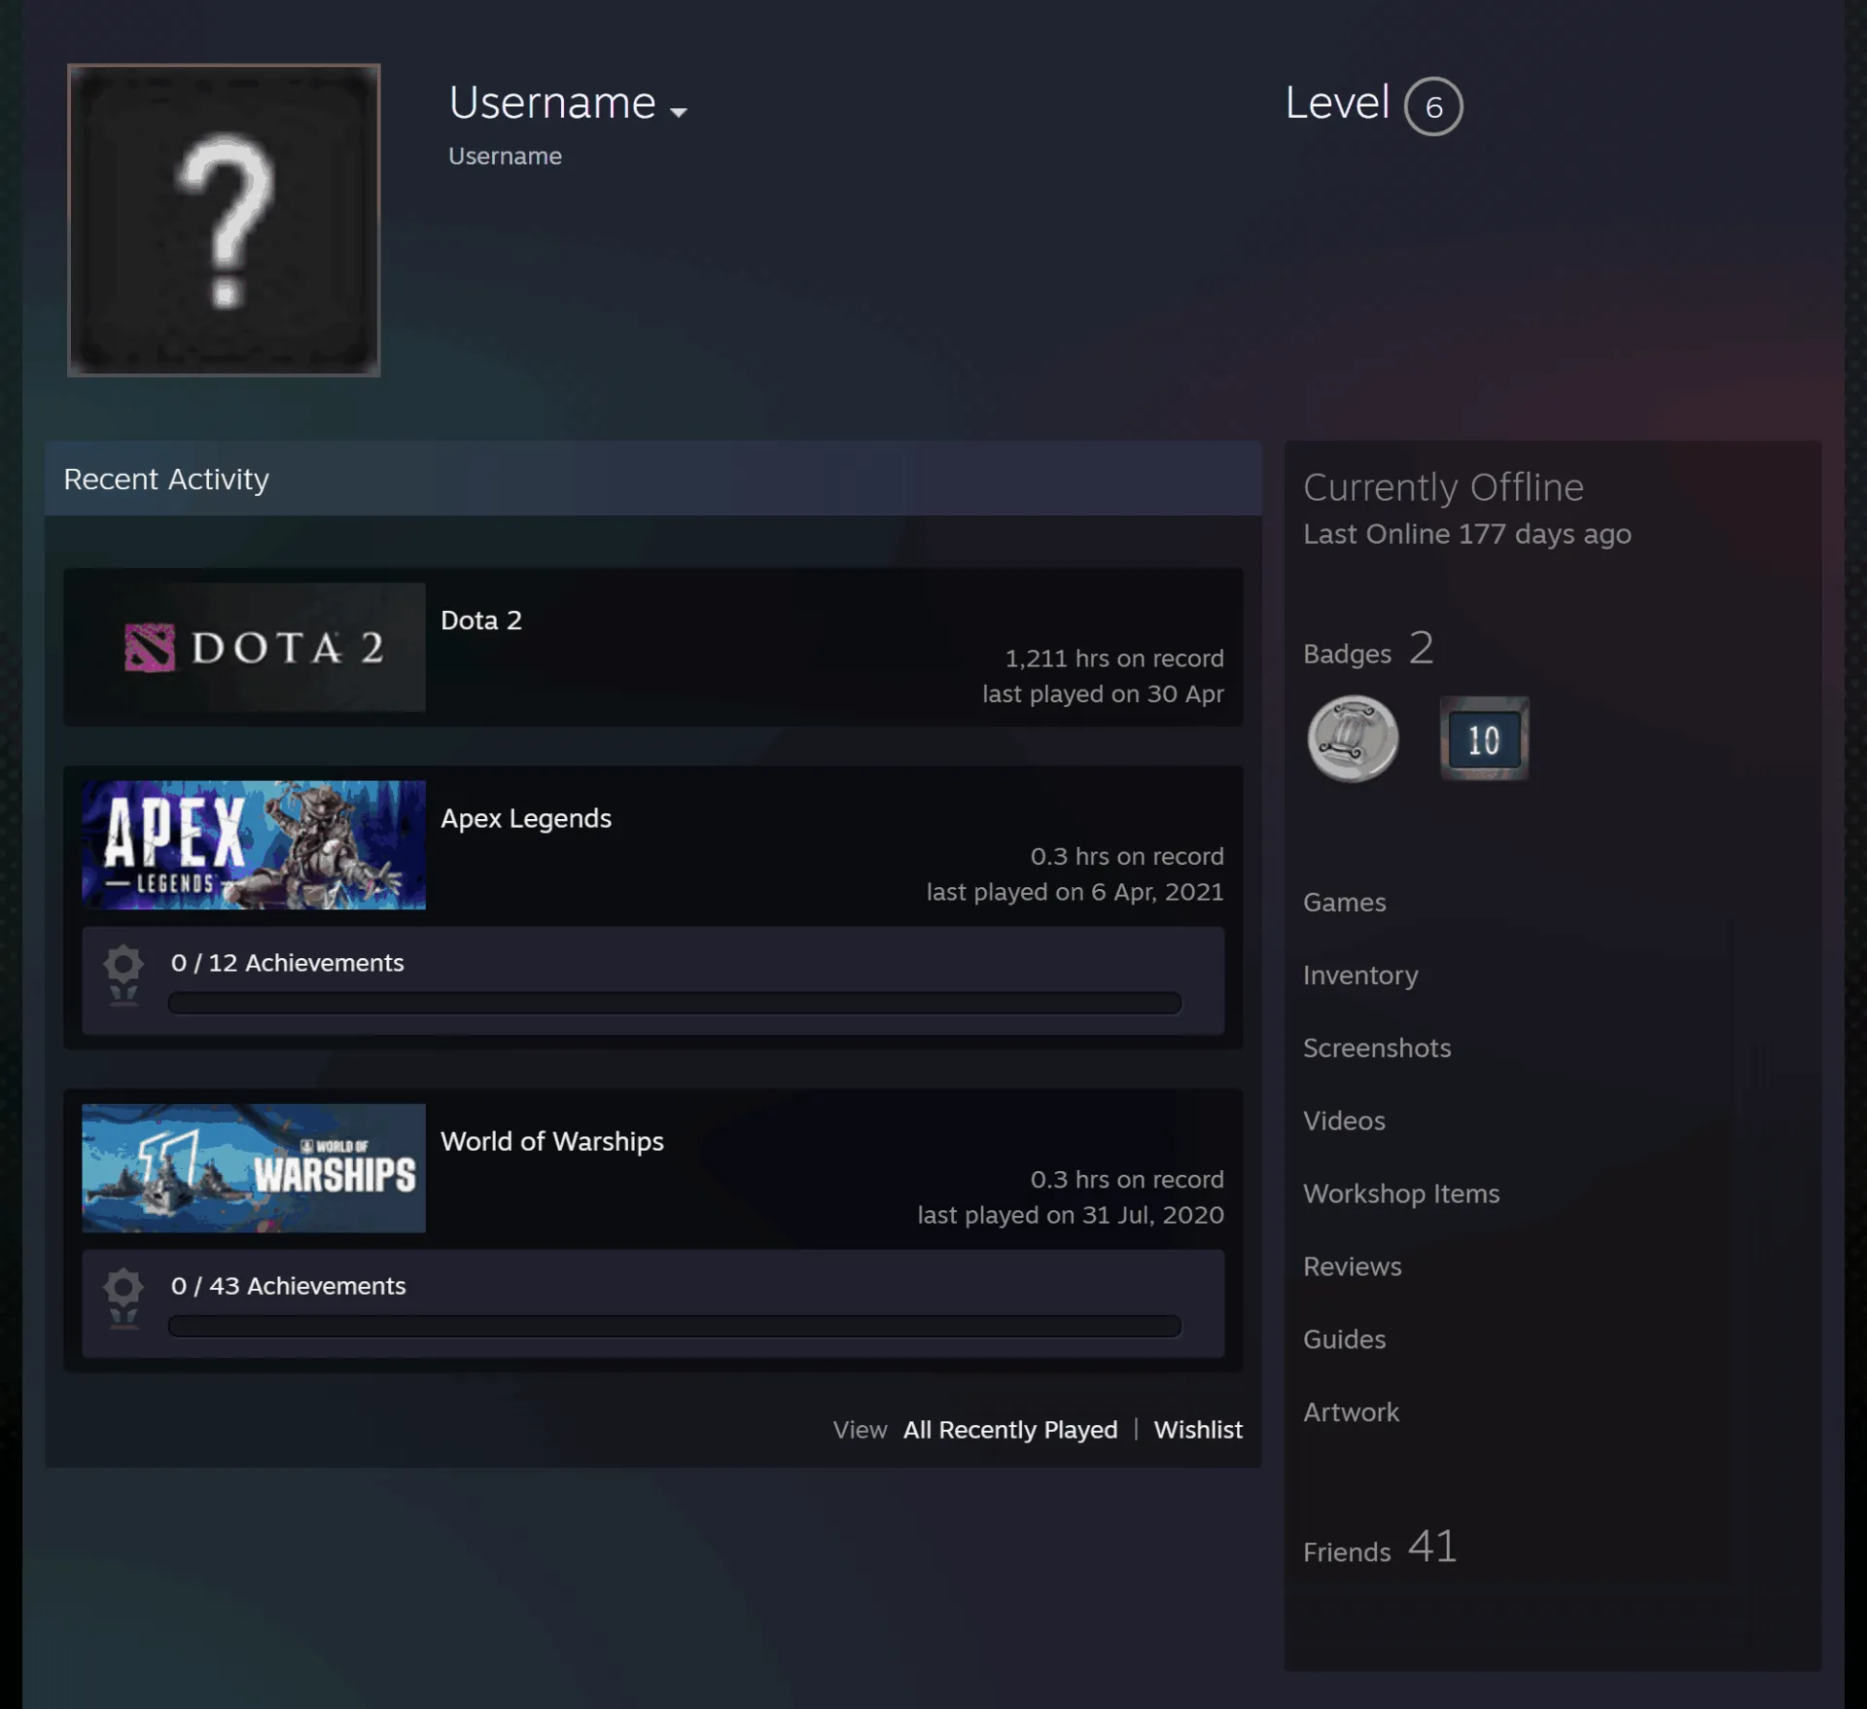Click the achievement trophy icon for World of Warships
This screenshot has width=1867, height=1709.
coord(123,1299)
